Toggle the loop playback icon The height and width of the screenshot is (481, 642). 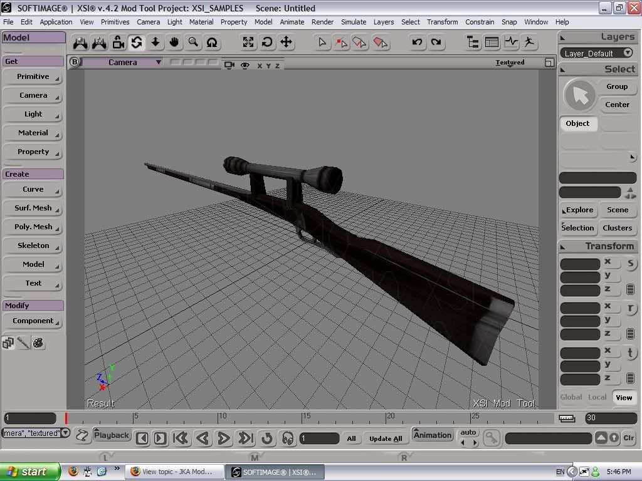tap(267, 438)
